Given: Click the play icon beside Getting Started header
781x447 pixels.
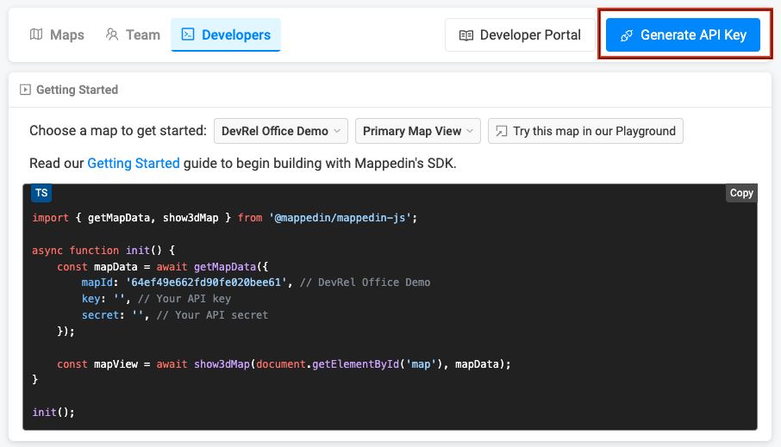Looking at the screenshot, I should click(x=25, y=90).
